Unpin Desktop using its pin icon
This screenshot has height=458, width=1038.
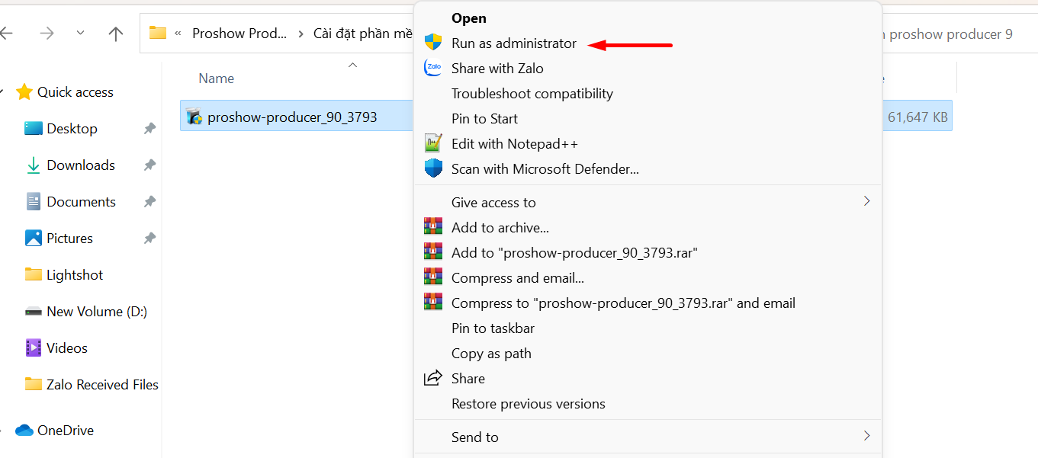[x=149, y=129]
